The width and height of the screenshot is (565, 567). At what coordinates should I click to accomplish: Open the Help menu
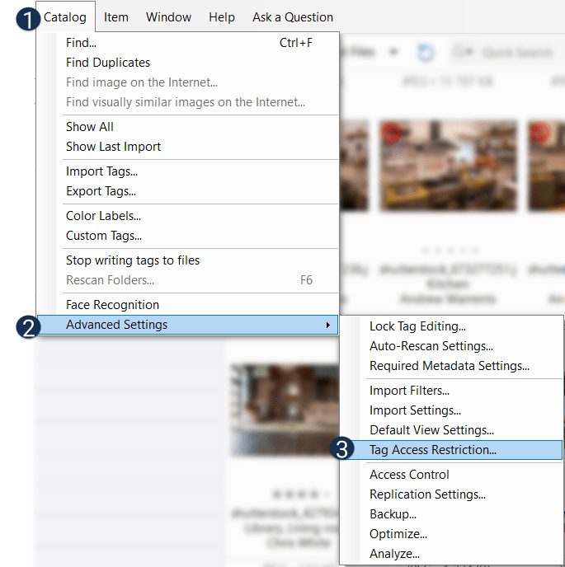click(221, 17)
